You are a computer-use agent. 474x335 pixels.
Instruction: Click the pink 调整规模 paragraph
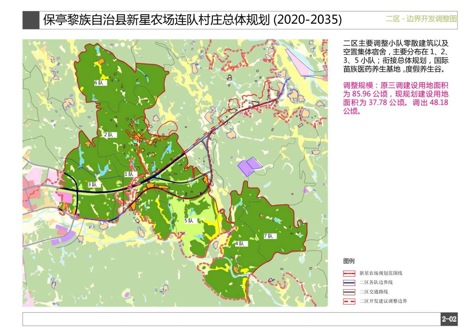pos(395,98)
